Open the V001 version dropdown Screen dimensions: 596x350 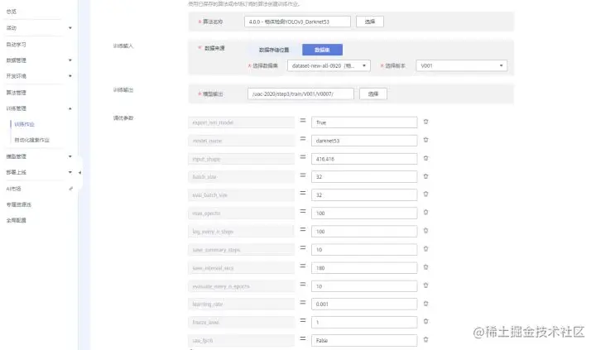(461, 65)
